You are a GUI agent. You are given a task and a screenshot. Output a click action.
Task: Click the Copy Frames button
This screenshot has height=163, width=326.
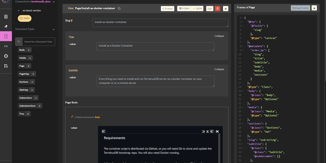[x=300, y=8]
